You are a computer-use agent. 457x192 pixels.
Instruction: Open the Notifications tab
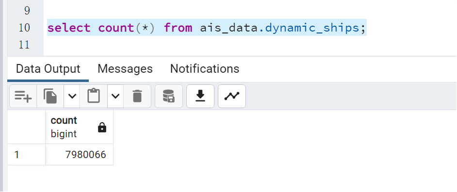(x=205, y=69)
